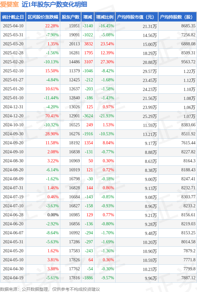Click the 近1年股东户数变化明细 heading

54,4
